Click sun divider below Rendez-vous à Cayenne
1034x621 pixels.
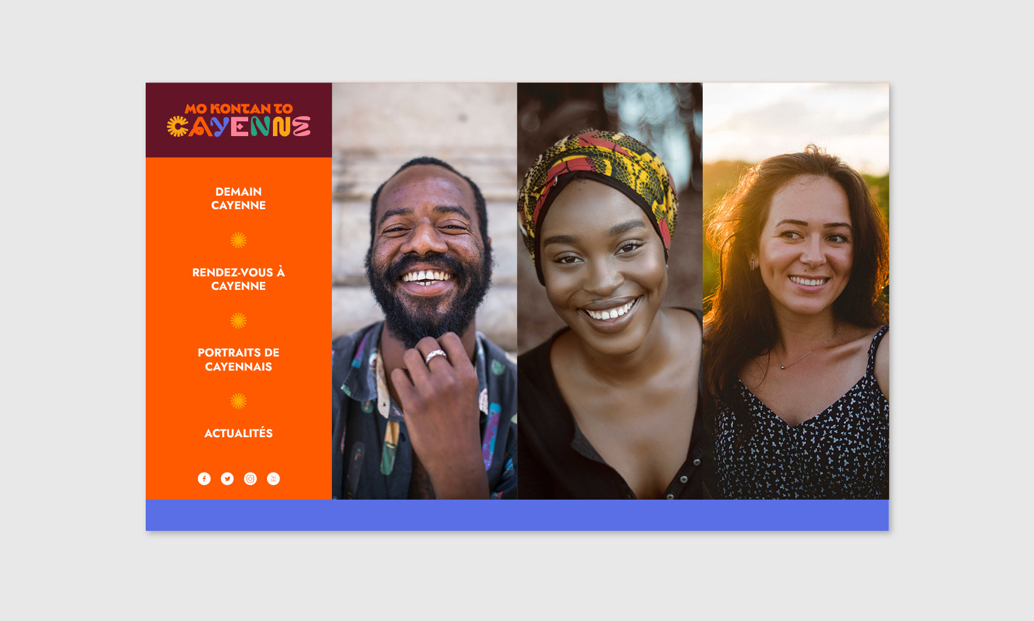pos(238,321)
